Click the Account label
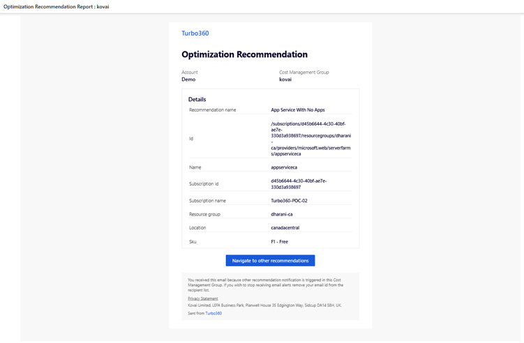The width and height of the screenshot is (524, 343). tap(190, 72)
